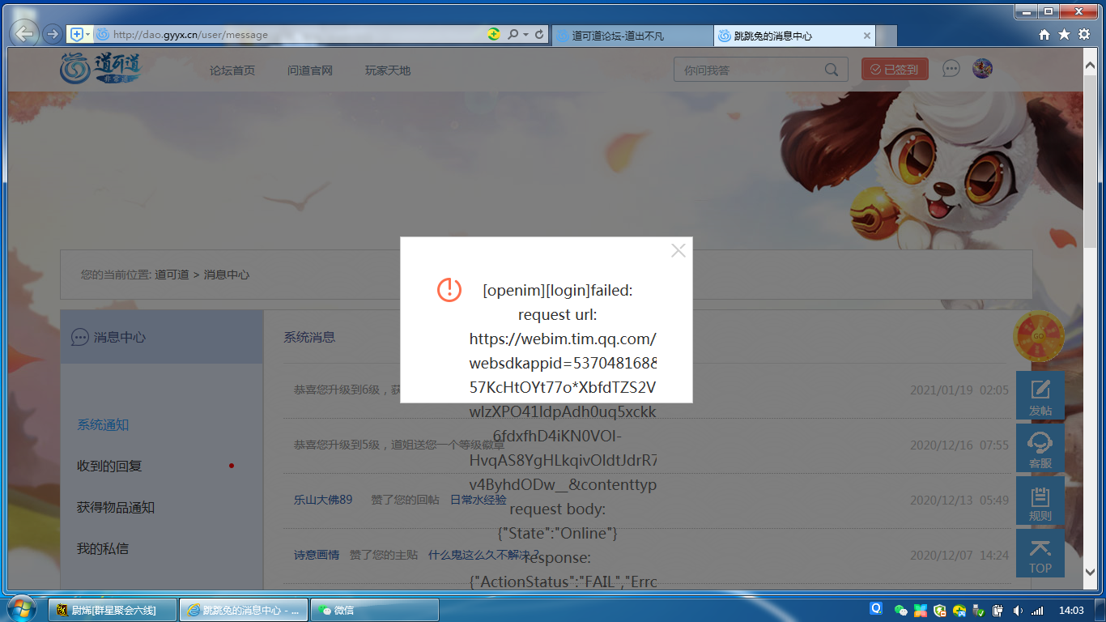This screenshot has width=1106, height=622.
Task: Select 我的私信 in the sidebar
Action: click(103, 548)
